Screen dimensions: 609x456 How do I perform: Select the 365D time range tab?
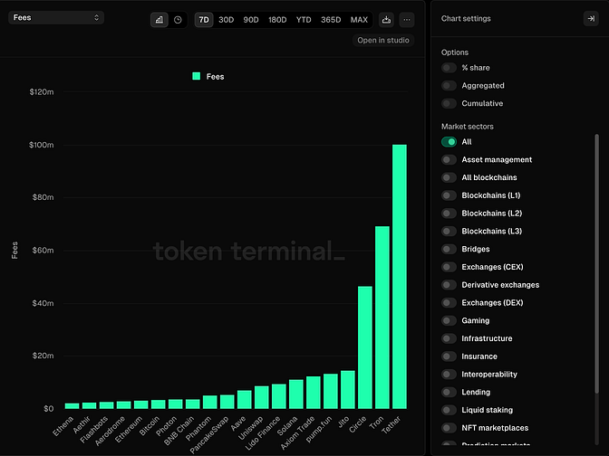click(331, 20)
